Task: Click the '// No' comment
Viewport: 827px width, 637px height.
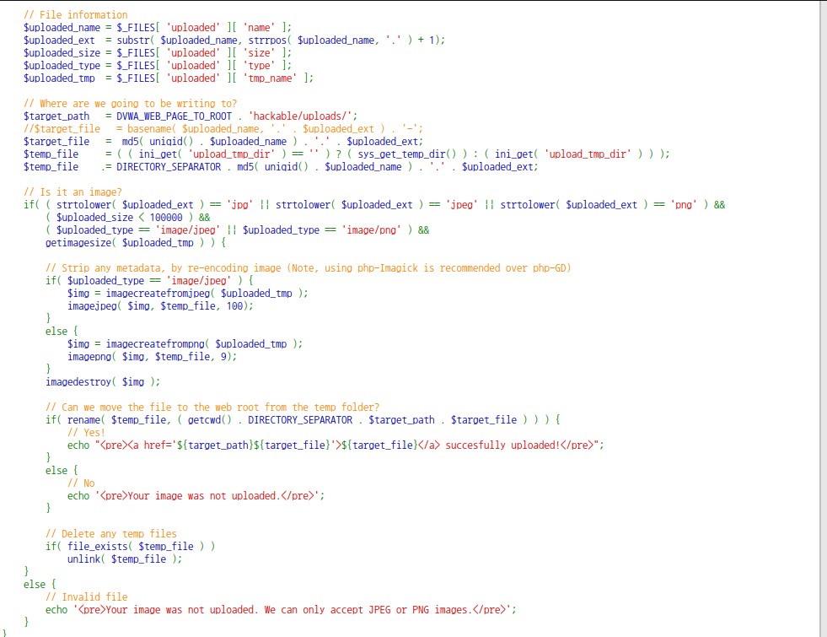Action: [81, 483]
